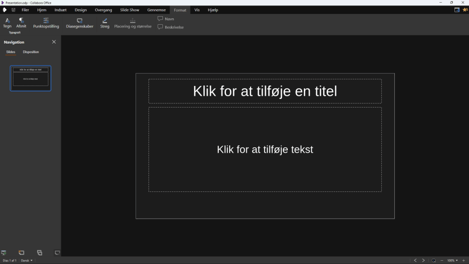This screenshot has height=264, width=469.
Task: Expand the Dansk language dropdown
Action: coord(26,260)
